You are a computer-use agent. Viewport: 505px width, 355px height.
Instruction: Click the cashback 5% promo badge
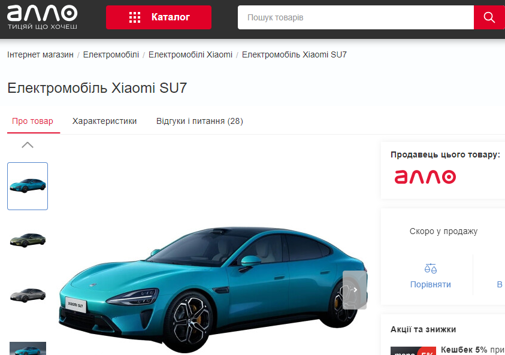(413, 351)
